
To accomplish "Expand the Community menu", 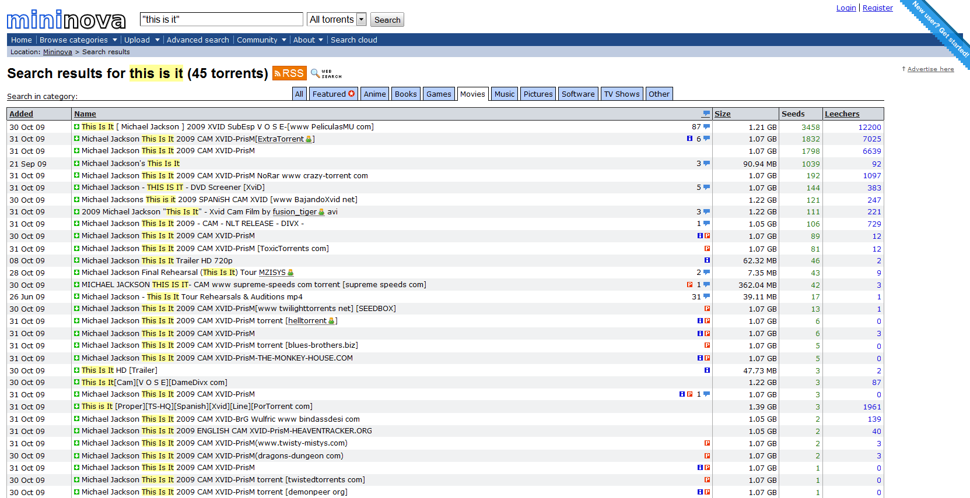I will (261, 40).
